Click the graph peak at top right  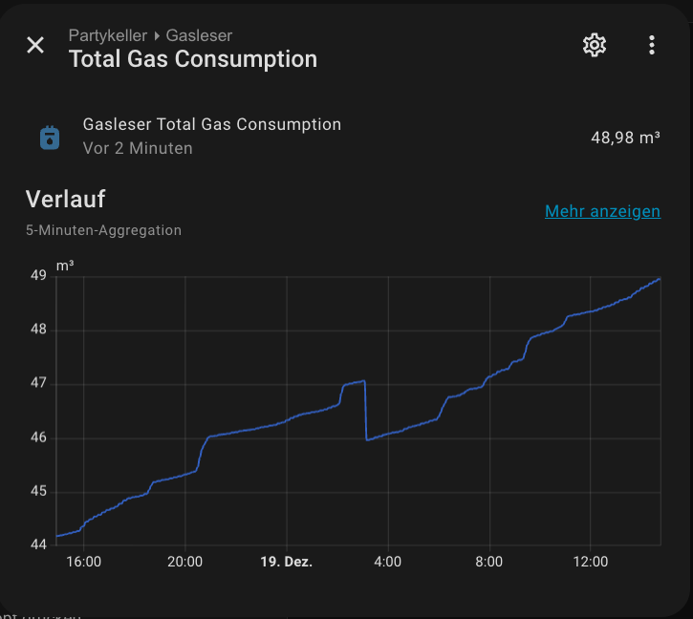[x=658, y=280]
